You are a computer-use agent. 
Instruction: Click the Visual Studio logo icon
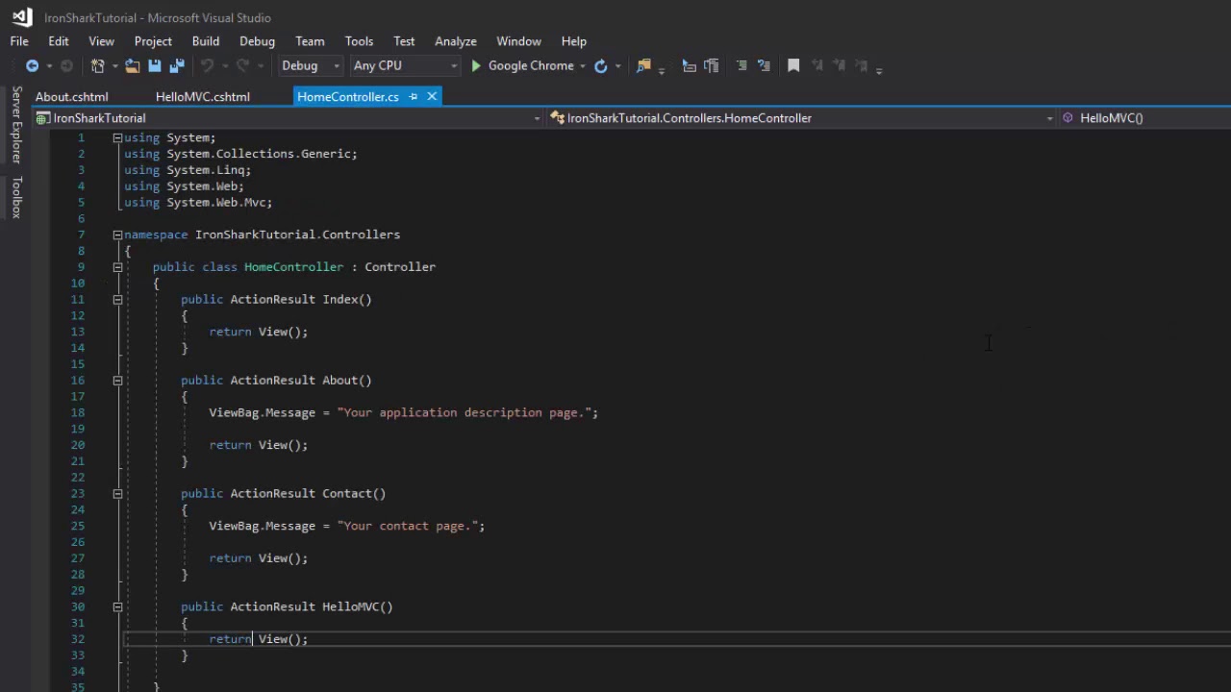(x=21, y=17)
